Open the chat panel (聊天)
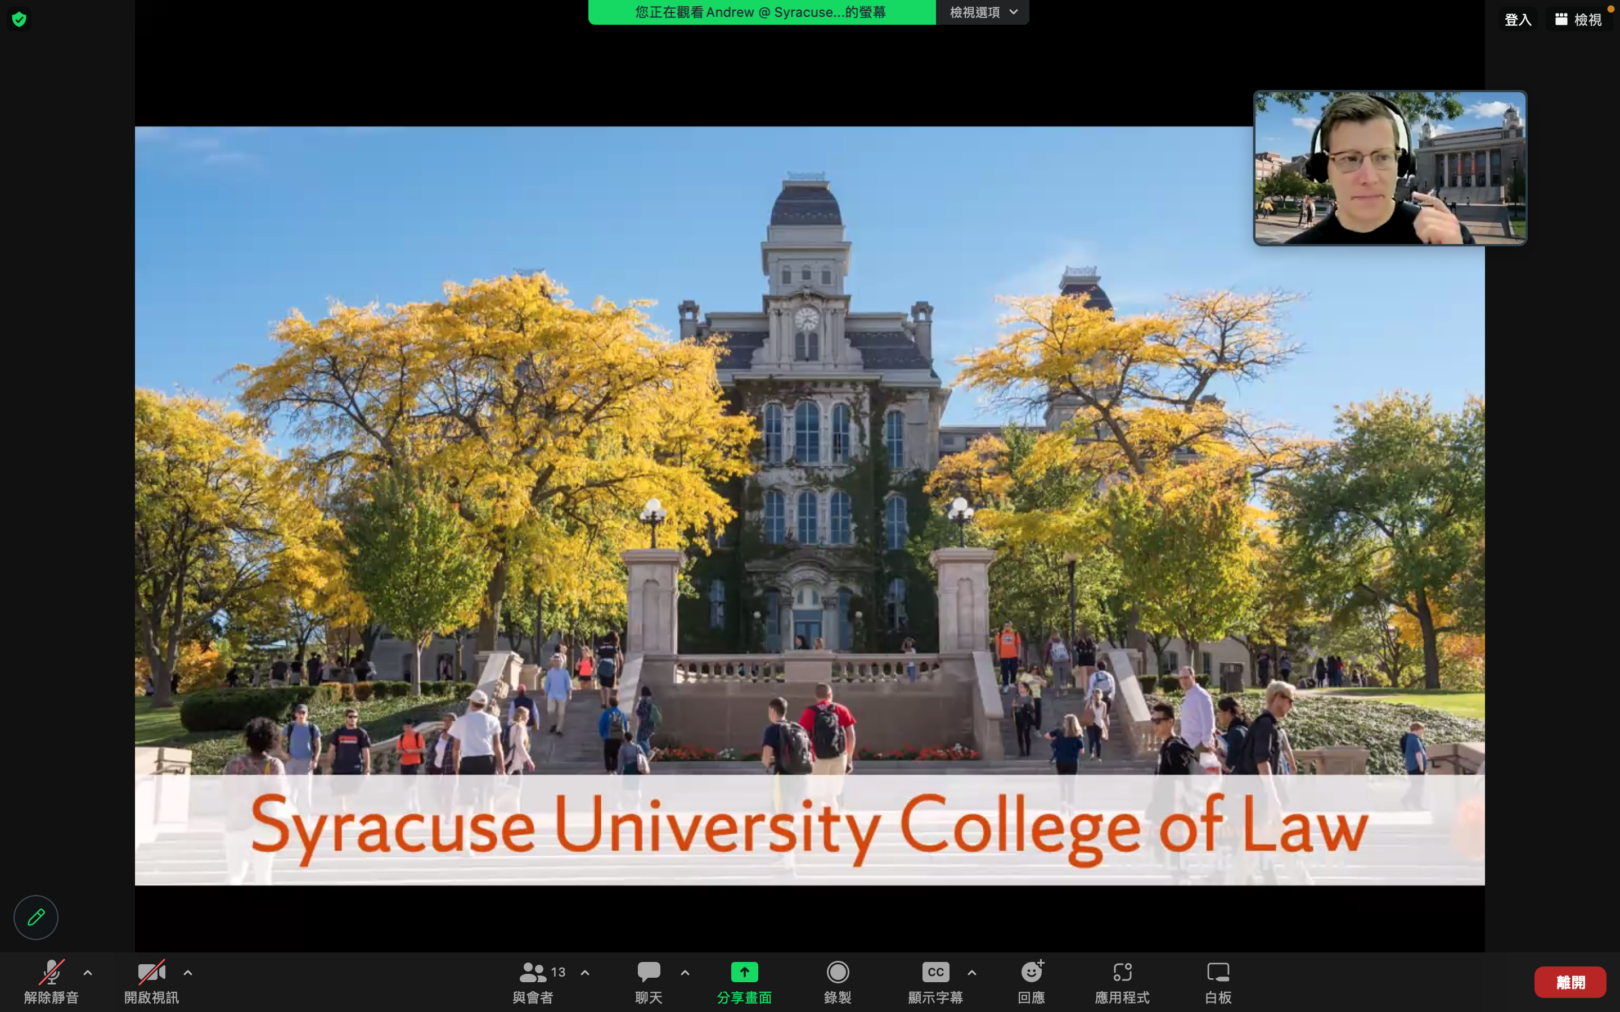 pyautogui.click(x=649, y=981)
